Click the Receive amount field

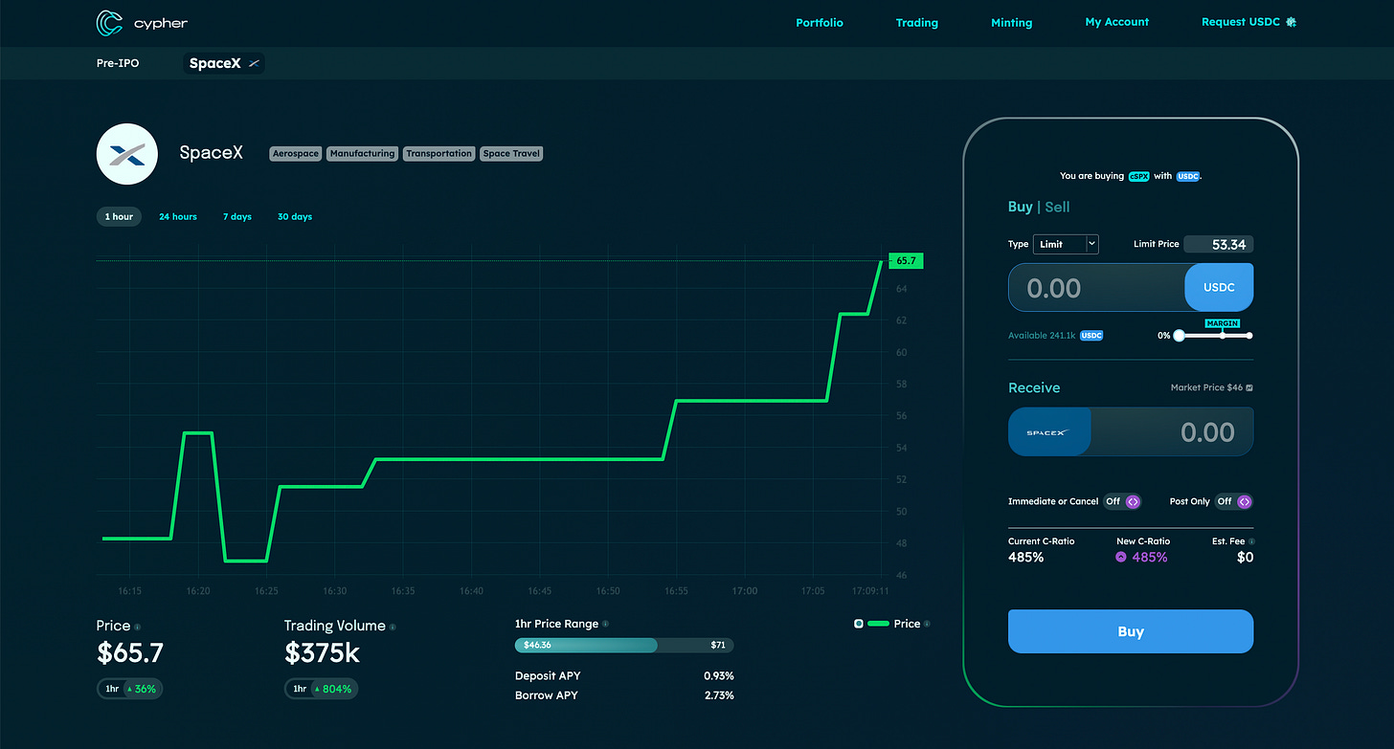point(1172,431)
